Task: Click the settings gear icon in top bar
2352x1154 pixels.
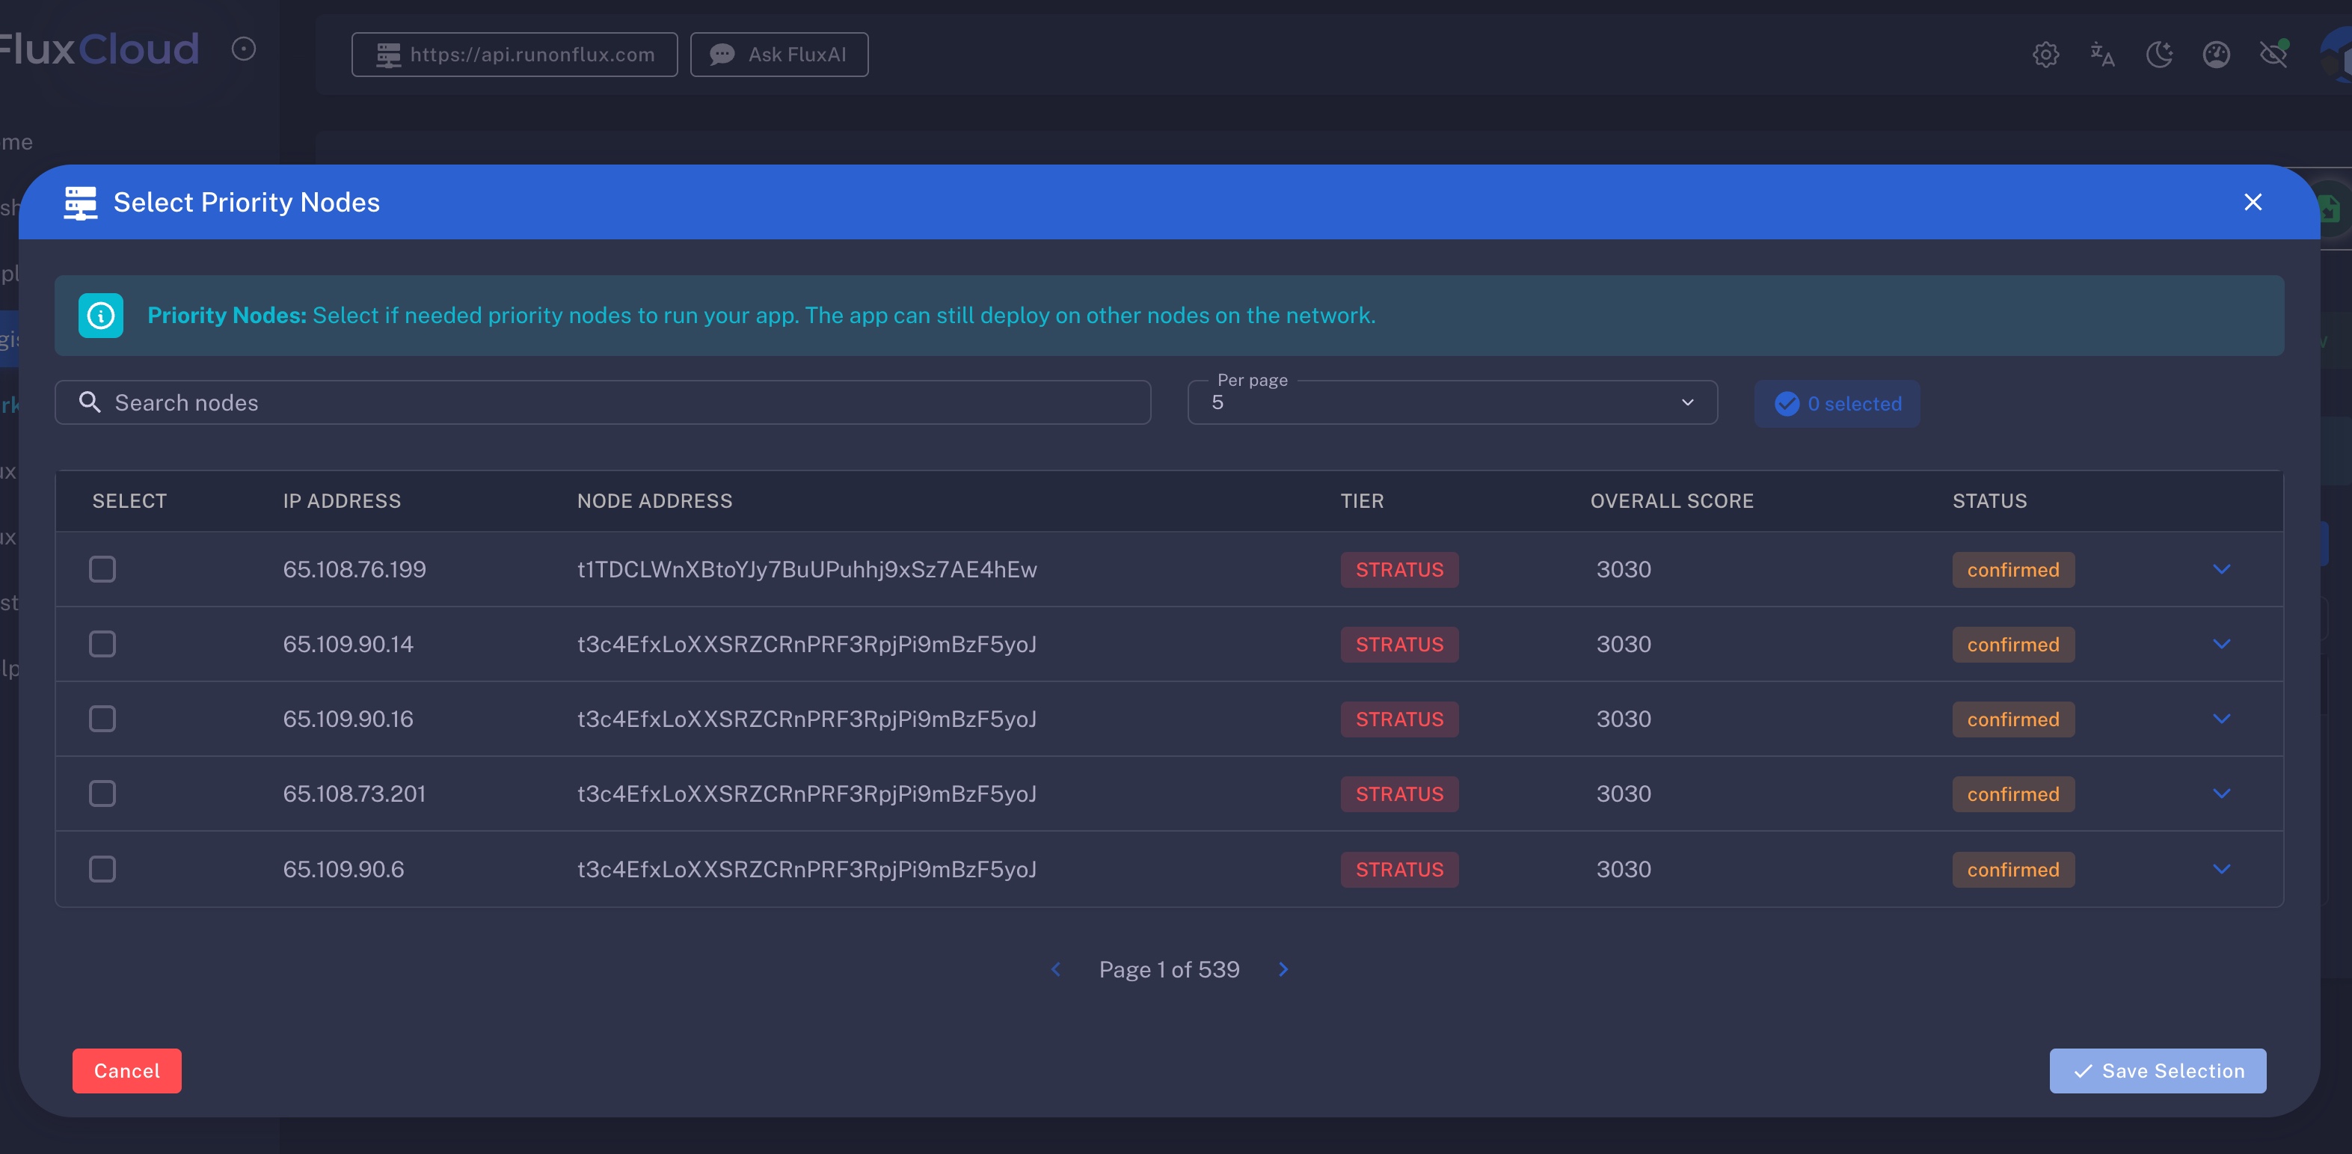Action: 2045,55
